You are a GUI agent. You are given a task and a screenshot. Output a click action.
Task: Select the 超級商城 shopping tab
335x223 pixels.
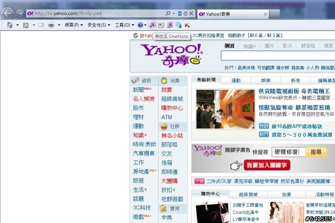pos(248,194)
